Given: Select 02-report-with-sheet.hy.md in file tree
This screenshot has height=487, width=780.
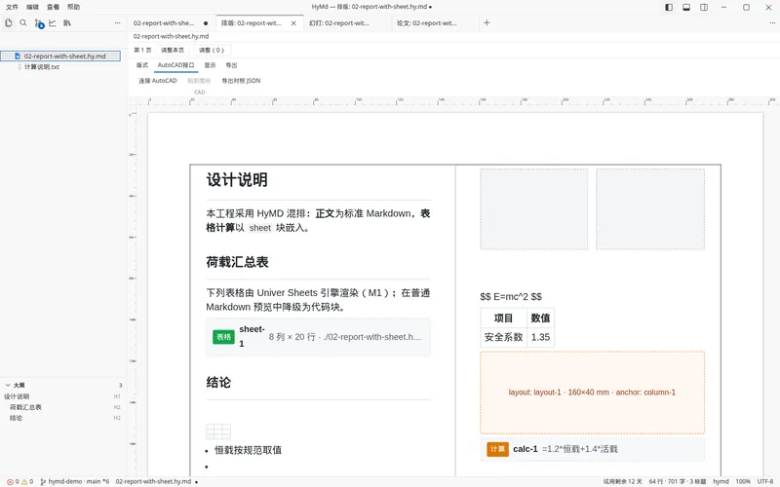Looking at the screenshot, I should point(60,56).
